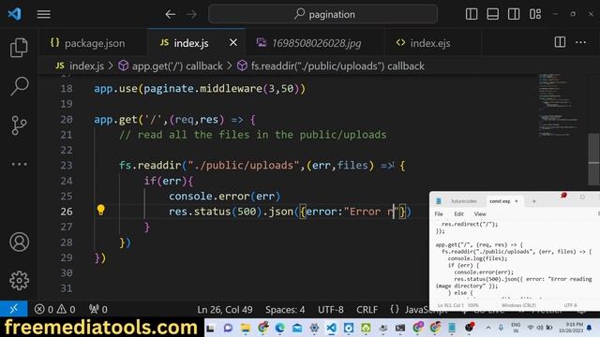Open the Mail app from the taskbar
The image size is (600, 337).
point(297,328)
